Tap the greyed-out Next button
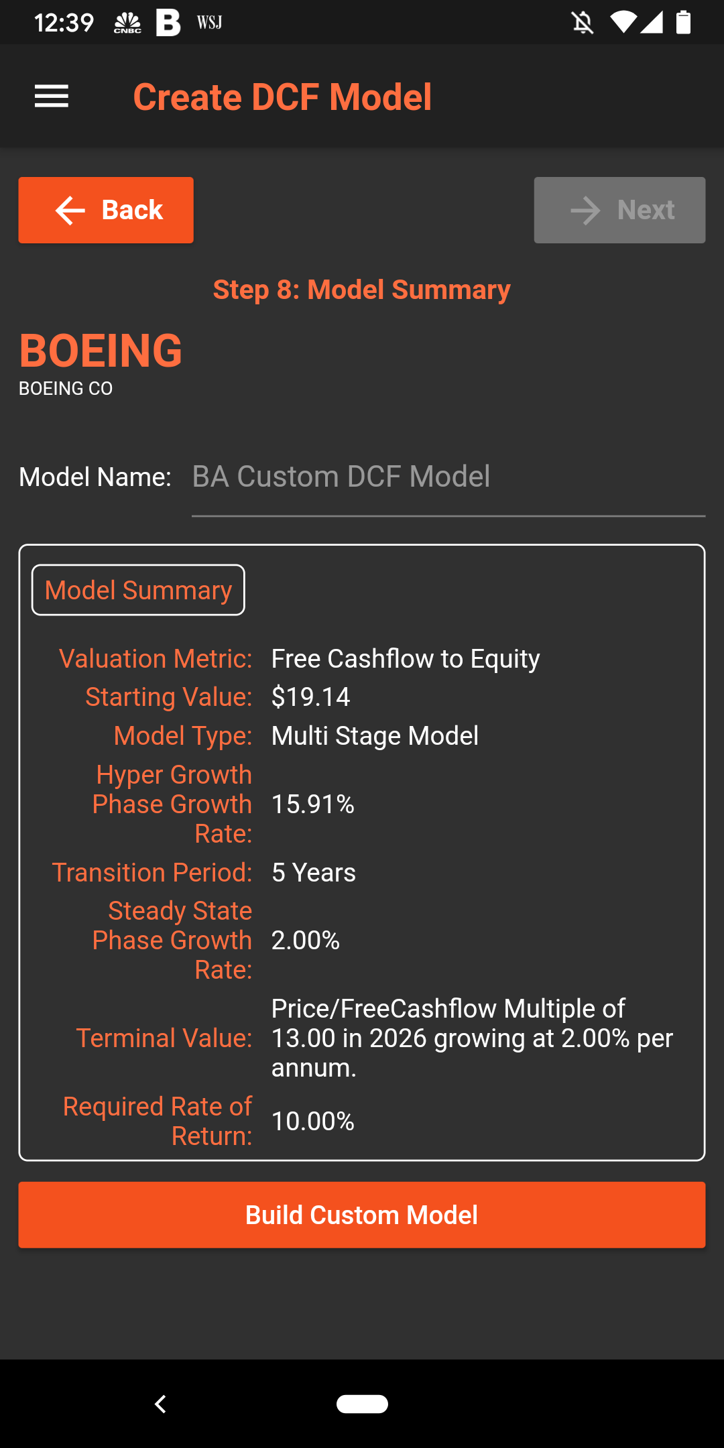Screen dimensions: 724x1448 pyautogui.click(x=619, y=210)
